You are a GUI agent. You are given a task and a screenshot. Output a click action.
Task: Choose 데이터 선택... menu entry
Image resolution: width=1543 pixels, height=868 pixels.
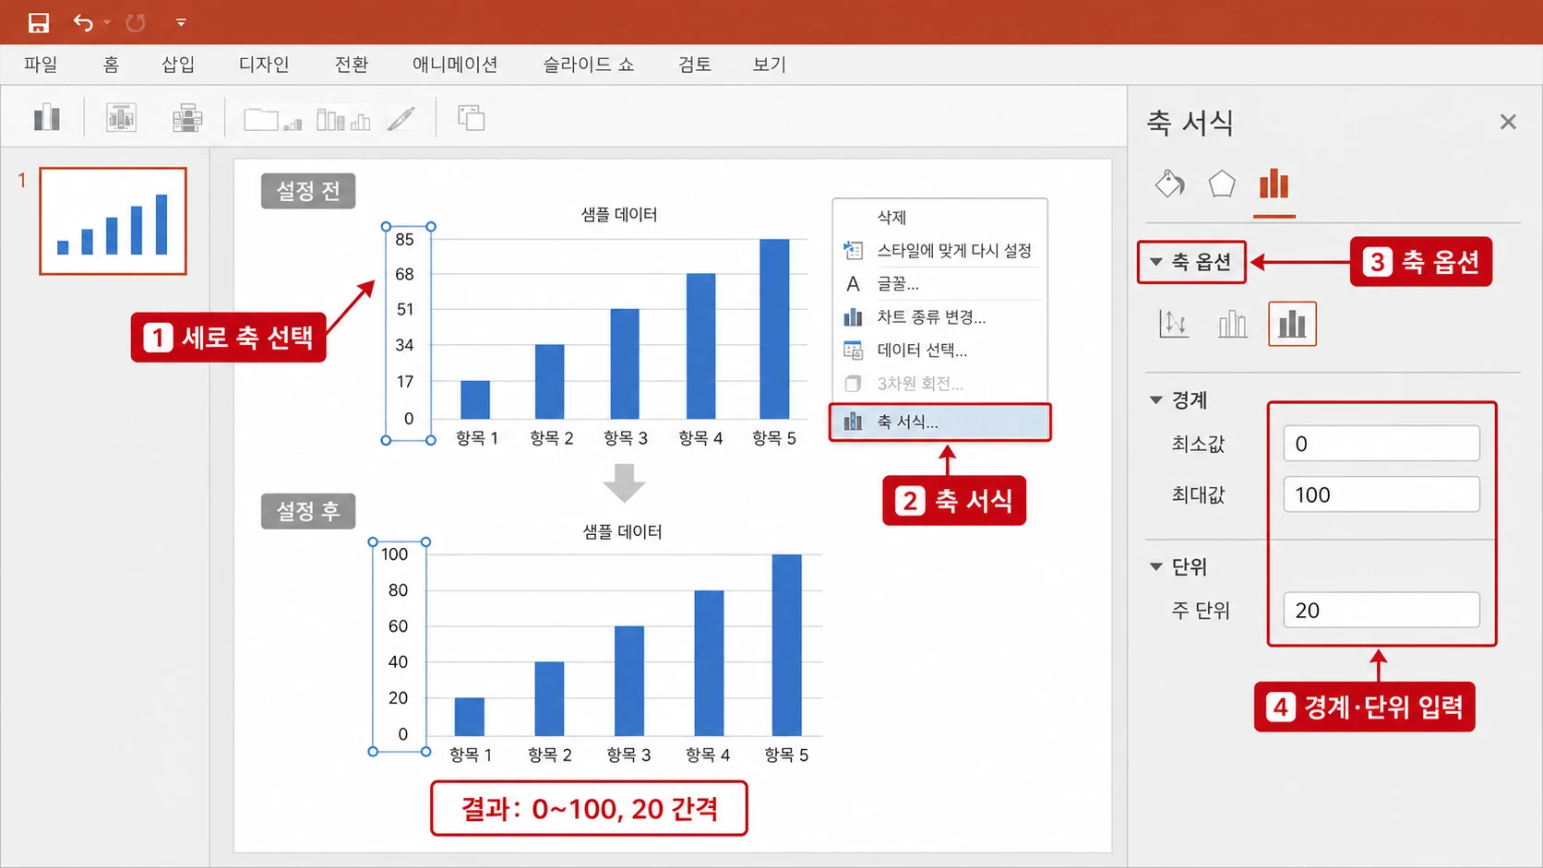tap(939, 350)
